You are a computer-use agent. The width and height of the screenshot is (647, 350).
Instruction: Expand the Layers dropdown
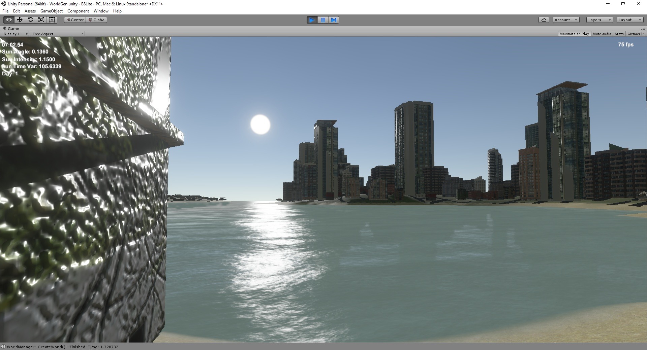click(599, 20)
